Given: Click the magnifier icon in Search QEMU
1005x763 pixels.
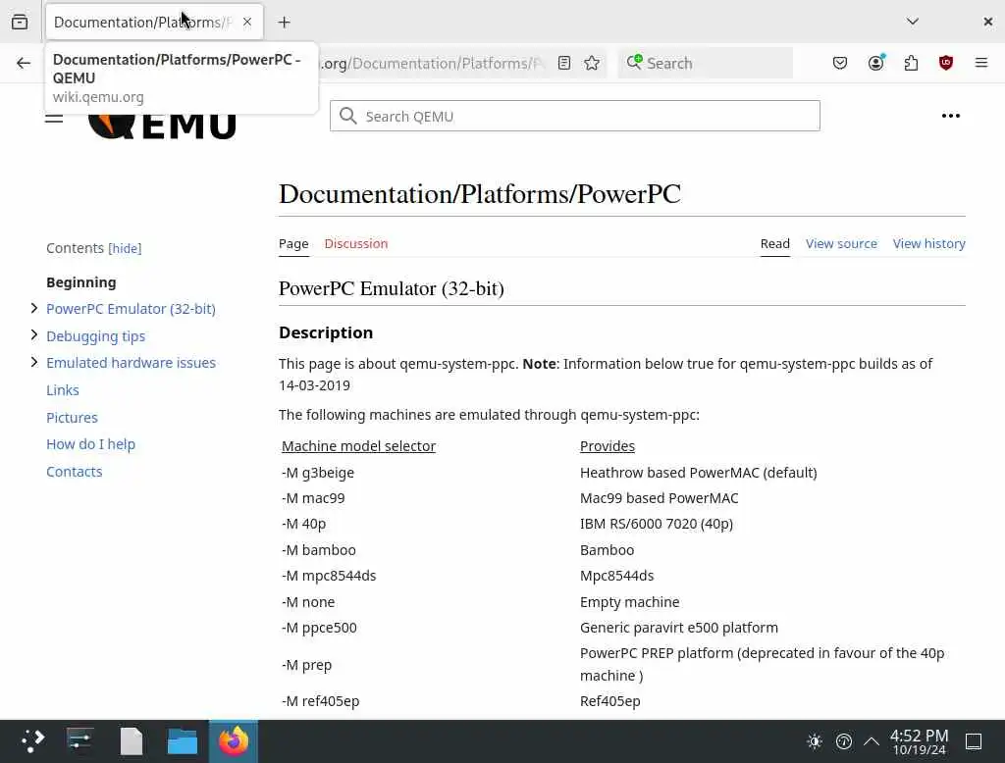Looking at the screenshot, I should pos(348,116).
